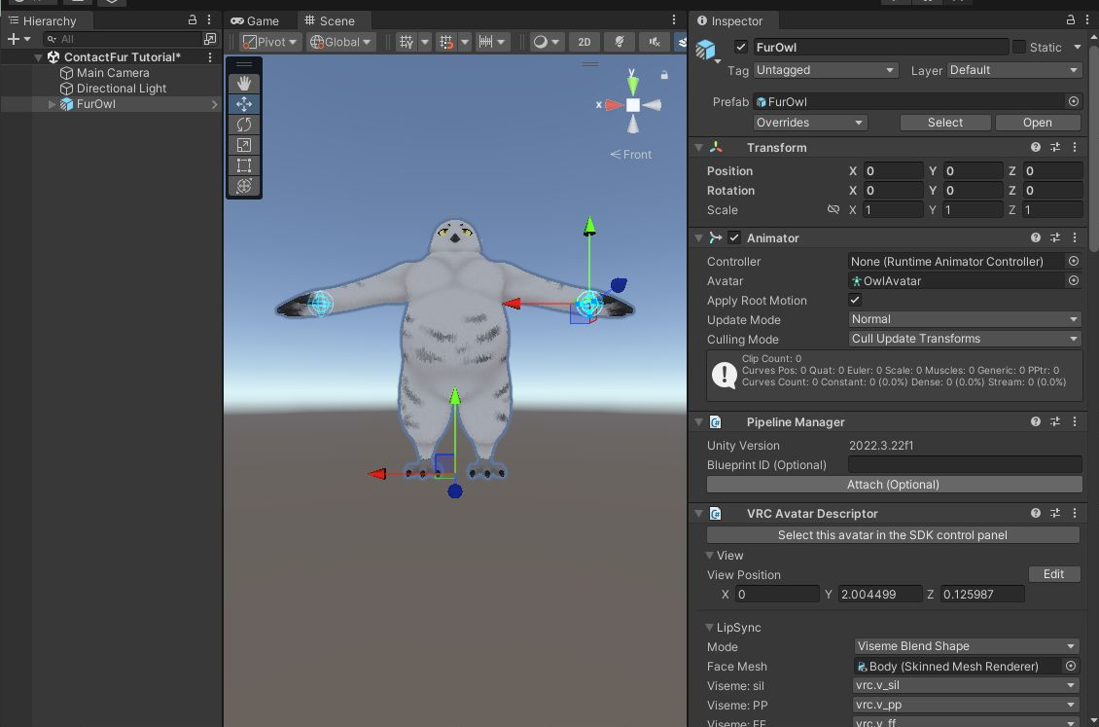Disable the Animator component checkbox

[734, 237]
